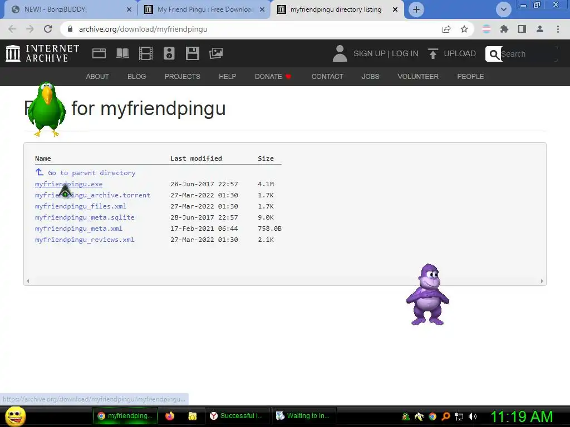Screen dimensions: 570x427
Task: Click the address bar URL
Action: pos(143,29)
